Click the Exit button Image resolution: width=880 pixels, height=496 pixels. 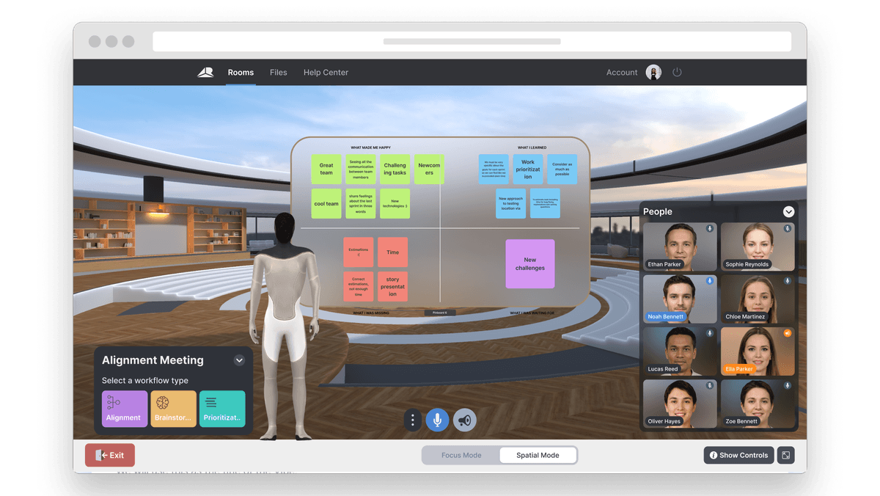point(109,455)
